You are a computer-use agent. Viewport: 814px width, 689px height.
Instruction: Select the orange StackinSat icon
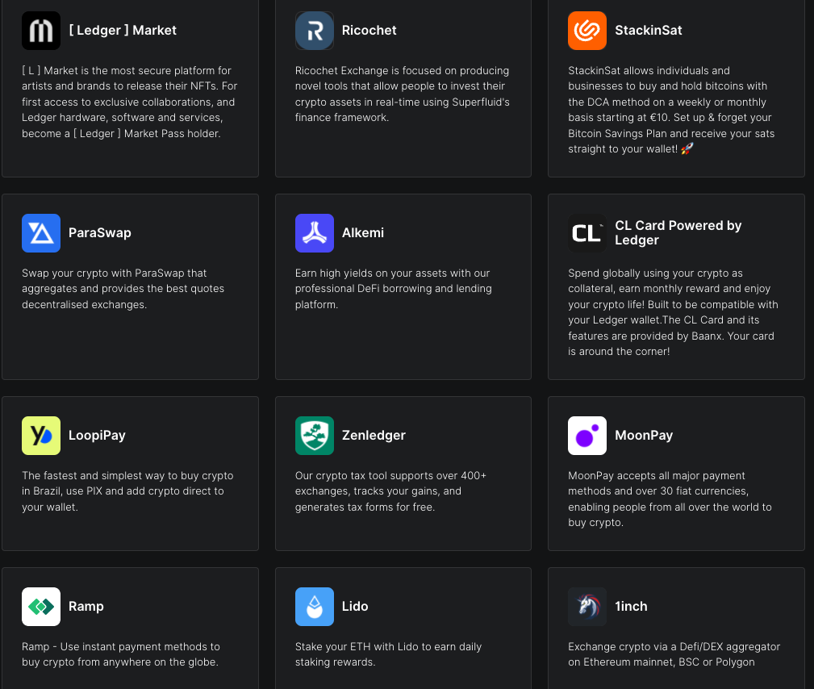click(x=587, y=31)
